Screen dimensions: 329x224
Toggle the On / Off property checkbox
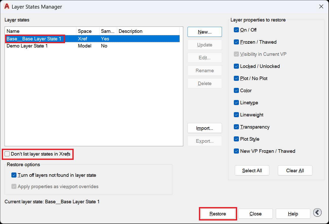(236, 30)
